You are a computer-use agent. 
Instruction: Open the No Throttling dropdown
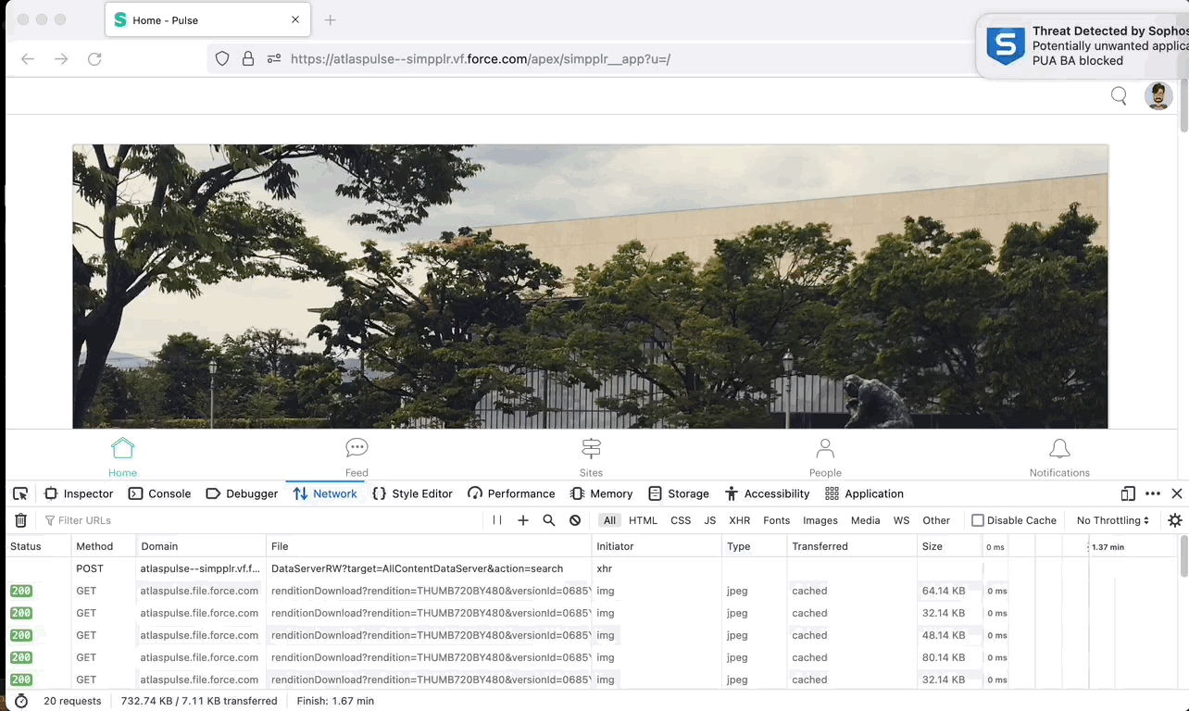(1112, 520)
